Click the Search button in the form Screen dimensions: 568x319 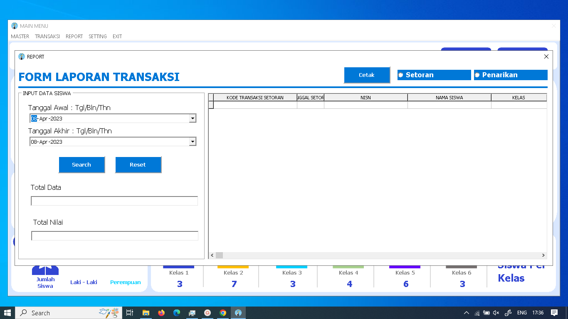[x=81, y=164]
